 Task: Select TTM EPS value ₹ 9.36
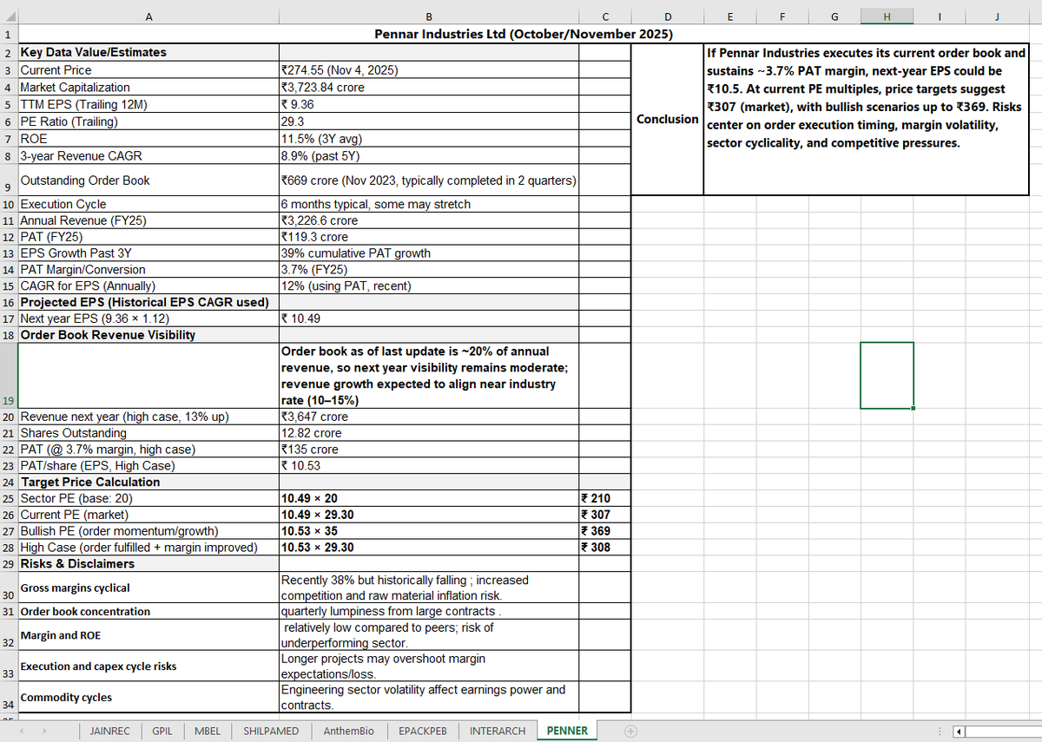point(429,104)
